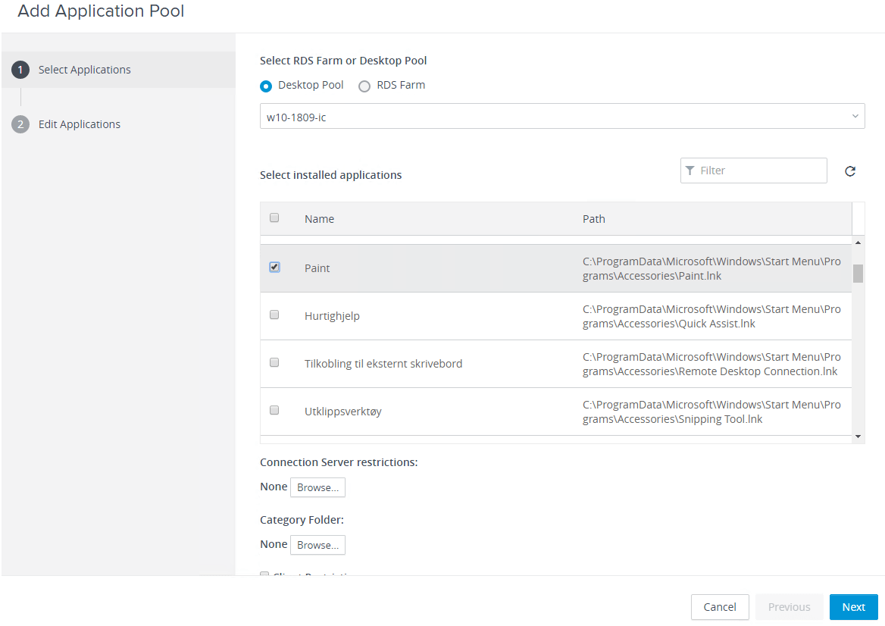Select the RDS Farm radio button
The height and width of the screenshot is (626, 885).
(x=364, y=86)
